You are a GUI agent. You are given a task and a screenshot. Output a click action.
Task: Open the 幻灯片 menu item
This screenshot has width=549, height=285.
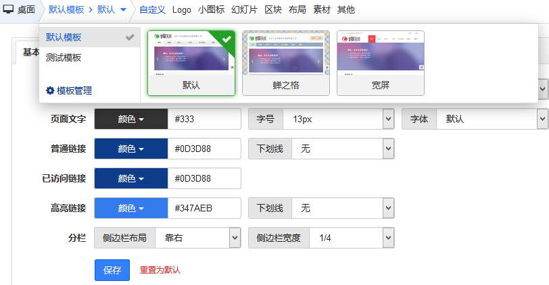(244, 9)
